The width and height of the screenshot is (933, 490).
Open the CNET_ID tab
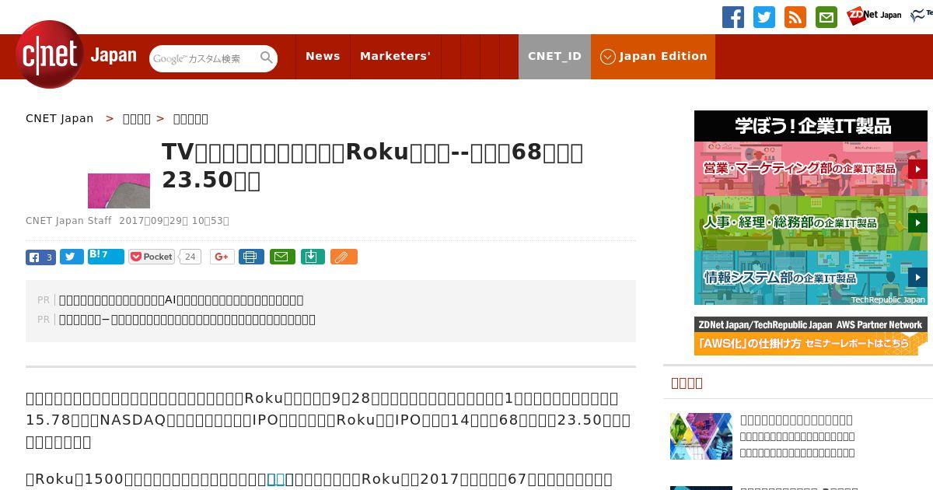(x=554, y=56)
